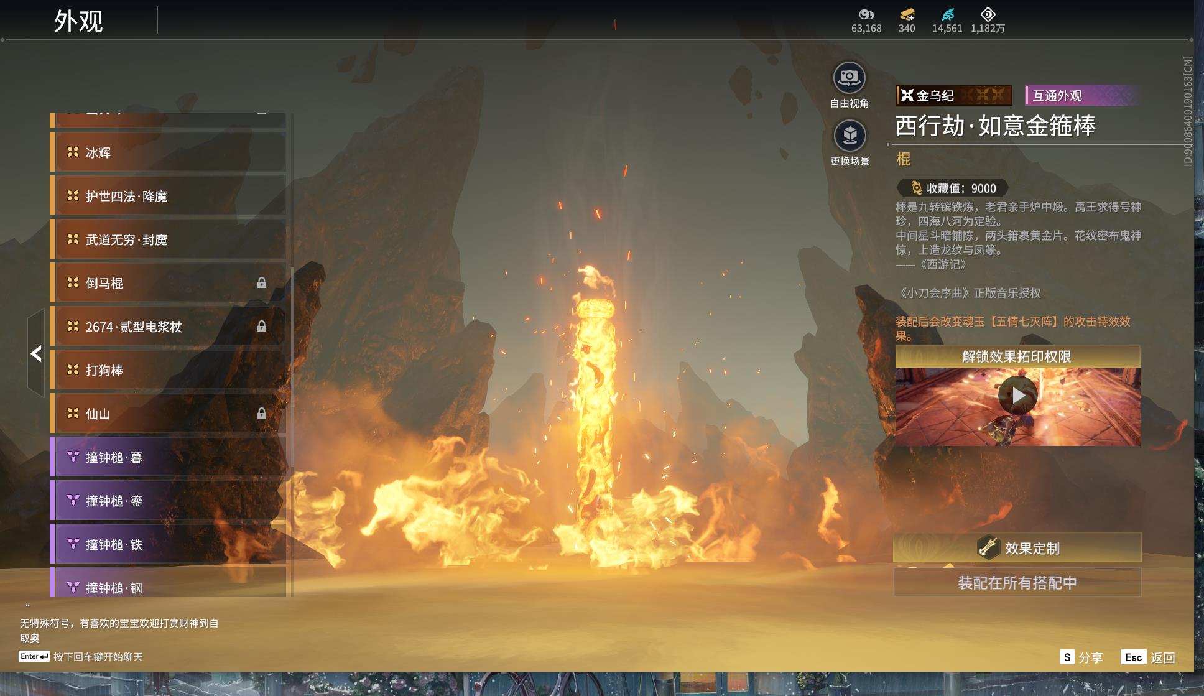Click the 收藏值 9000 badge
Image resolution: width=1204 pixels, height=696 pixels.
tap(953, 188)
